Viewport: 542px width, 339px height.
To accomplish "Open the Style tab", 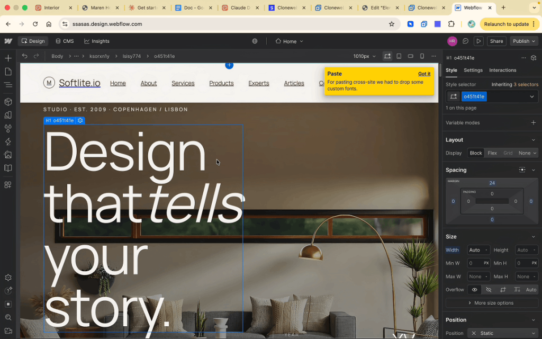I will click(451, 70).
